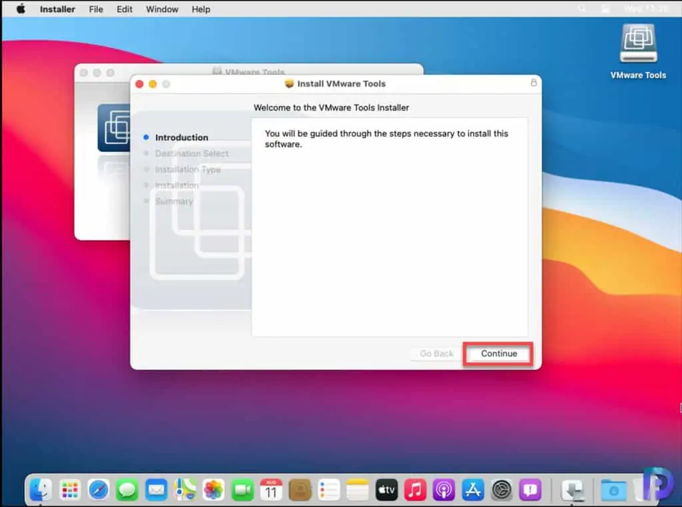Open Launchpad from the dock
The height and width of the screenshot is (507, 682).
pos(69,490)
